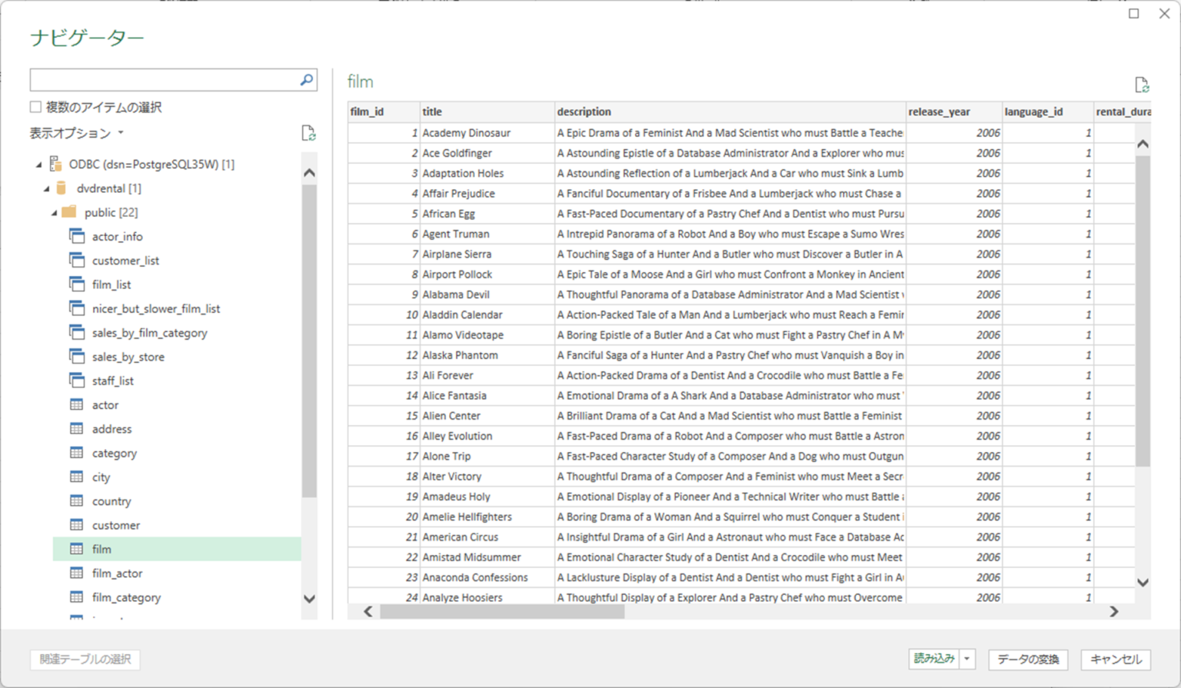Click the データの変換 button
Screen dimensions: 1181x688
click(x=1027, y=659)
